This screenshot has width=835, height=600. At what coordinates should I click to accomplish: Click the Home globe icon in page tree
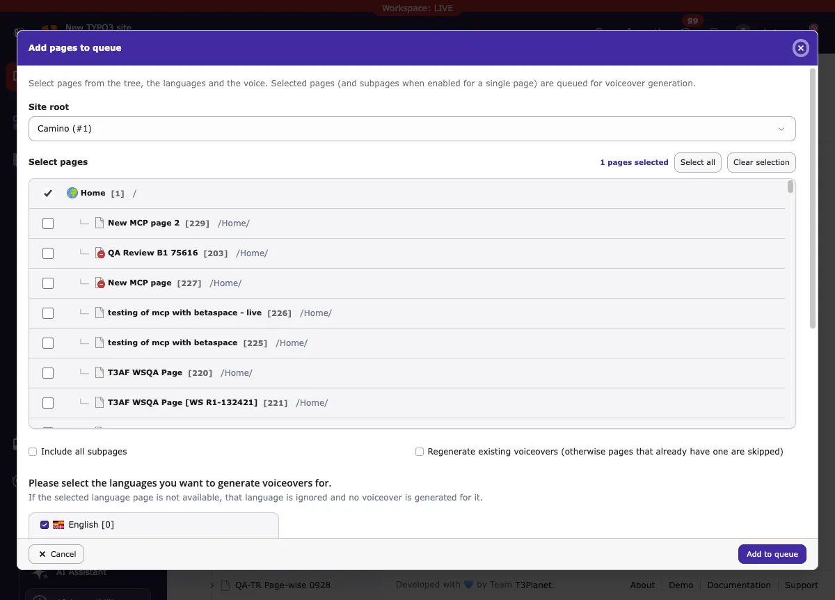pos(72,193)
